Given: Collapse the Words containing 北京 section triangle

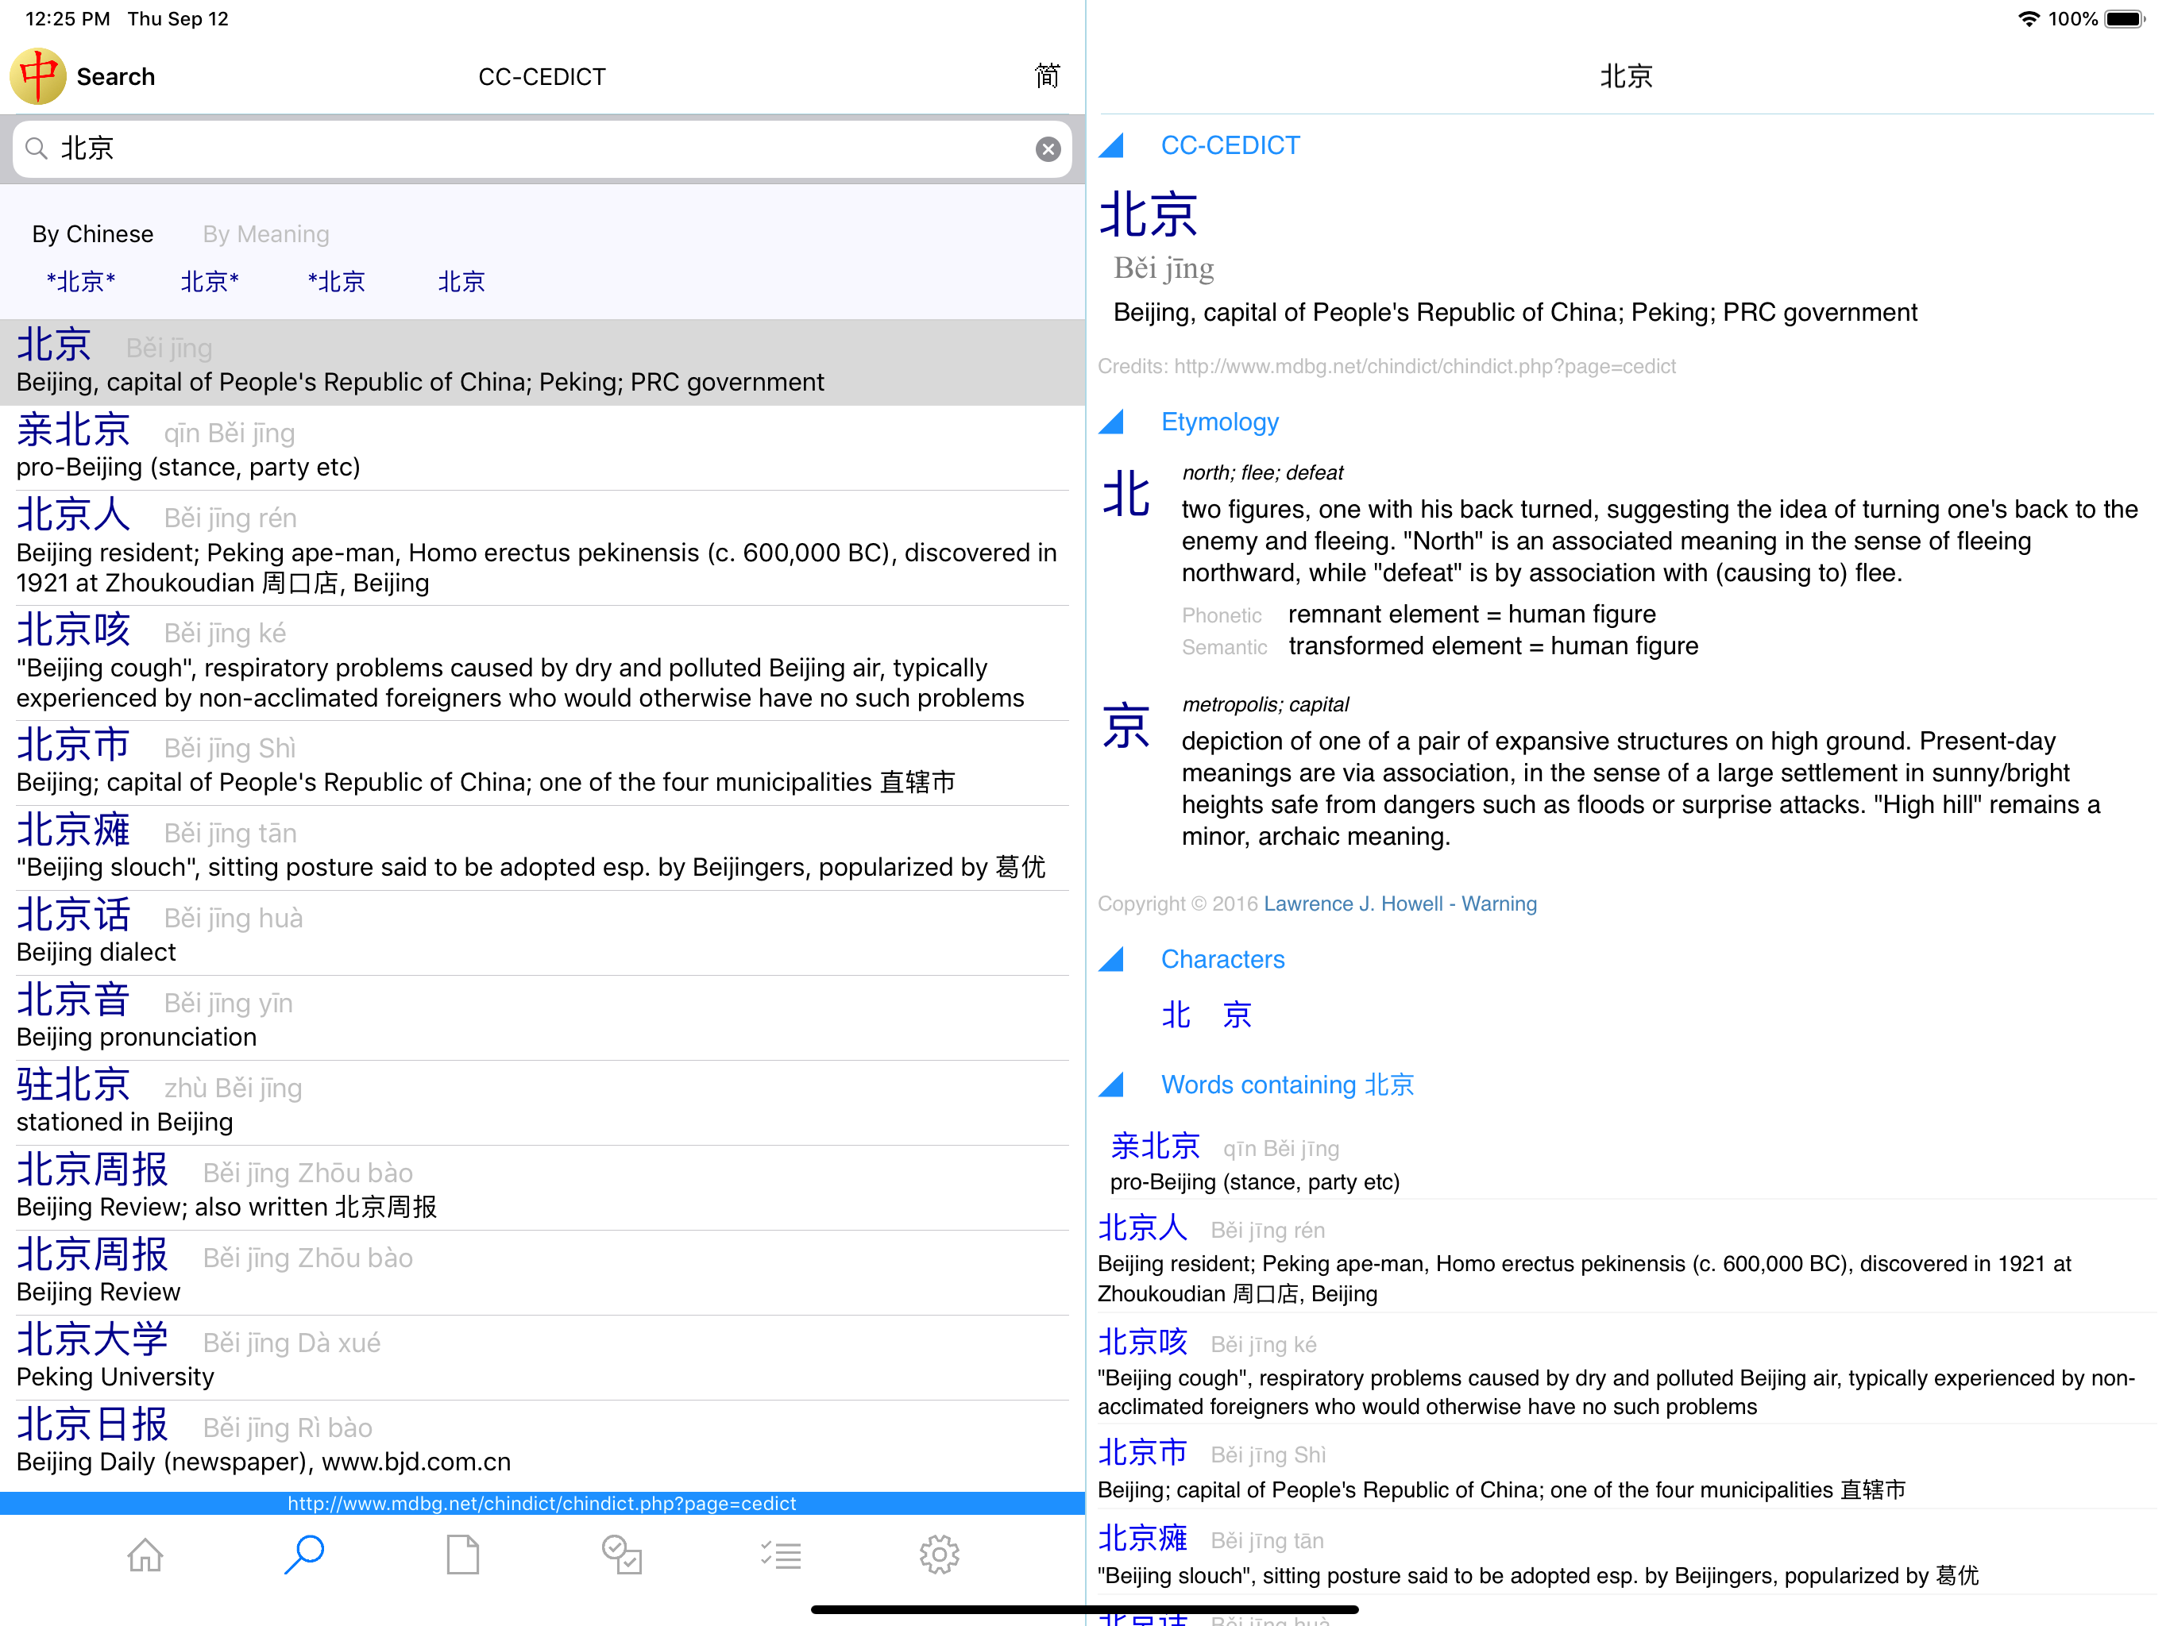Looking at the screenshot, I should (x=1110, y=1085).
